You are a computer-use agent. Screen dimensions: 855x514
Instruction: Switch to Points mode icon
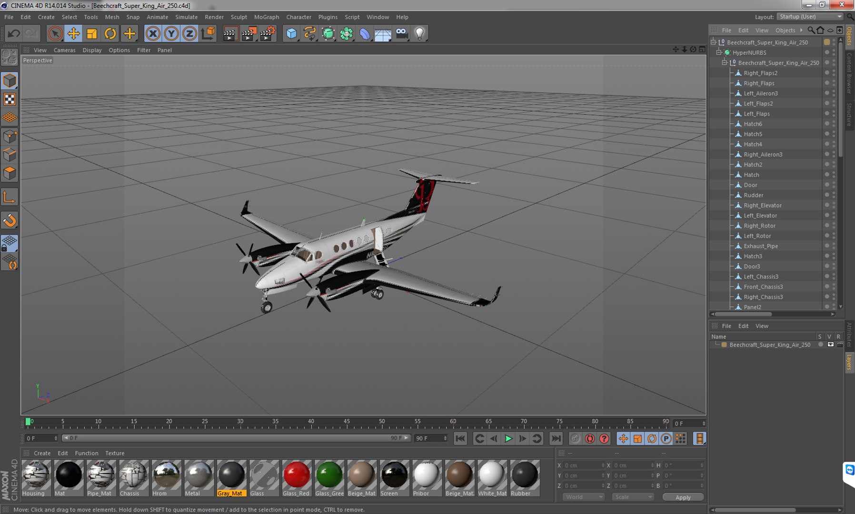10,137
